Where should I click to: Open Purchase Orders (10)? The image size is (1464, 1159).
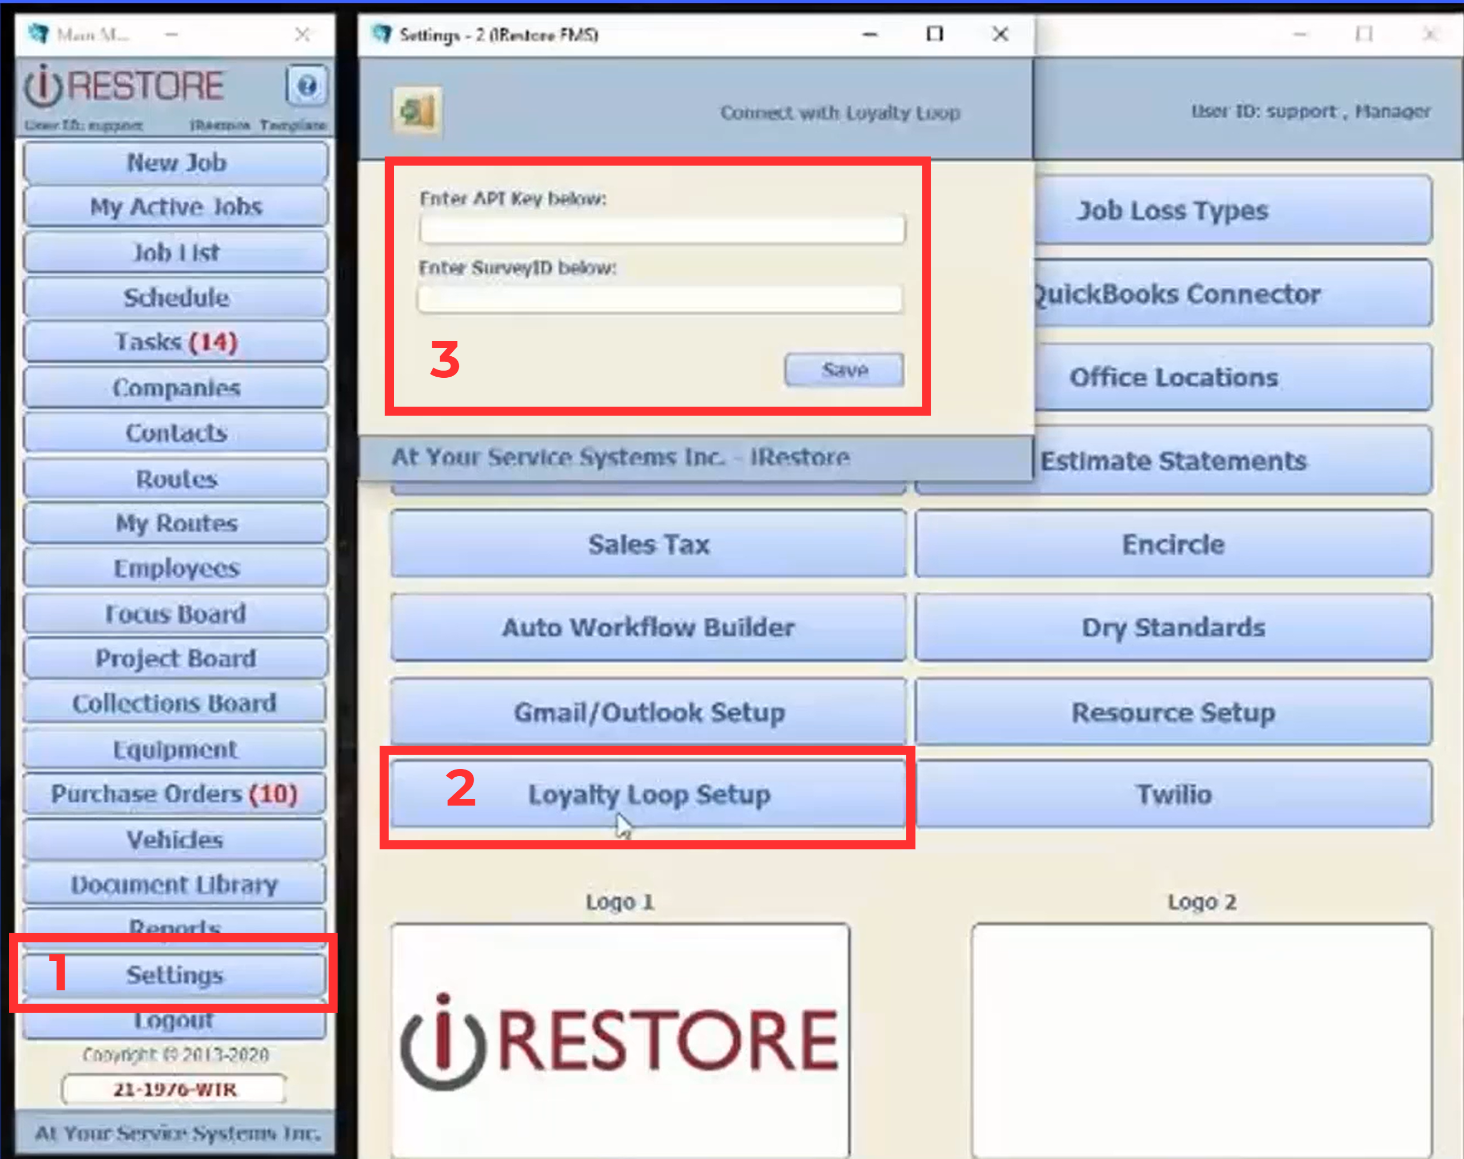pyautogui.click(x=174, y=794)
